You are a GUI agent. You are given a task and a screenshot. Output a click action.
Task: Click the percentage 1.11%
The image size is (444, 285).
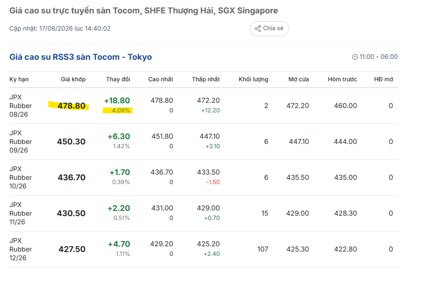click(123, 254)
